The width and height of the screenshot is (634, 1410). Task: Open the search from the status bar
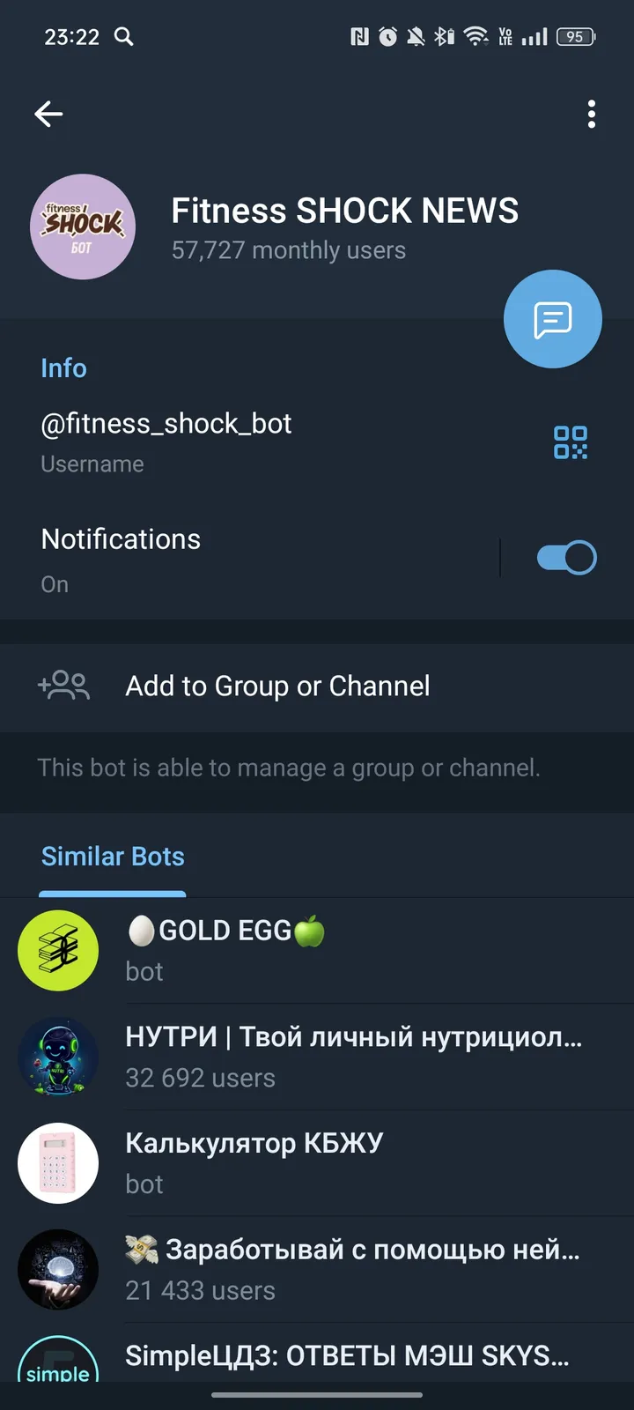click(124, 36)
